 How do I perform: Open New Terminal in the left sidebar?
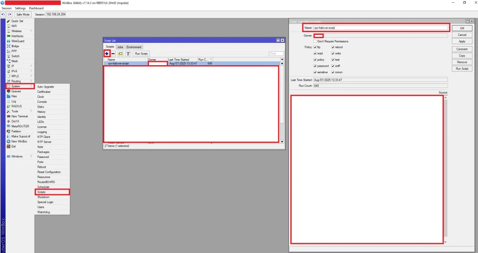point(19,116)
